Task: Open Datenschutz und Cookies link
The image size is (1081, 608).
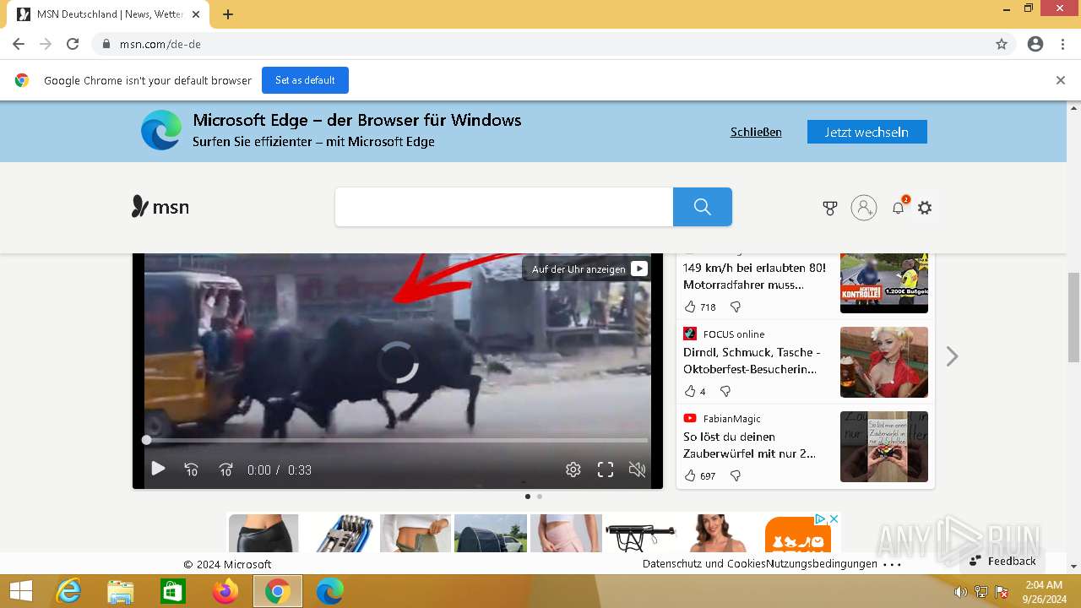Action: tap(704, 563)
